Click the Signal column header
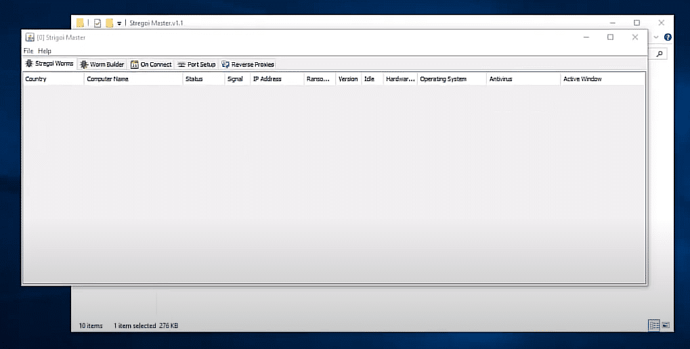Viewport: 690px width, 349px height. [238, 79]
